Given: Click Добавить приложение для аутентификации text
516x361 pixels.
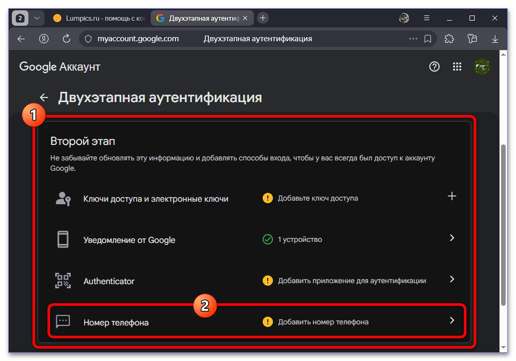Looking at the screenshot, I should click(x=352, y=281).
